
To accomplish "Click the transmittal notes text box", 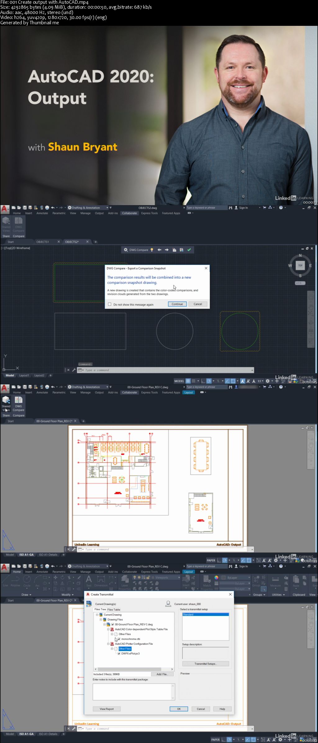I will [134, 692].
